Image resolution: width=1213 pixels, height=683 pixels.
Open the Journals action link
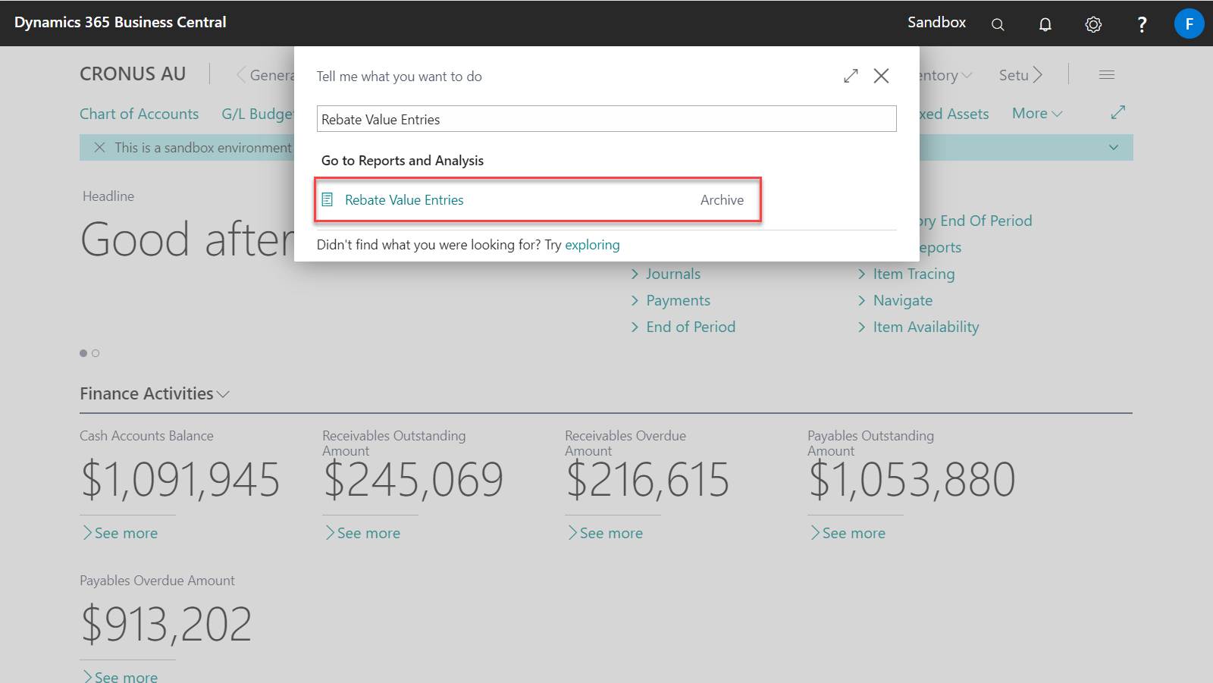[673, 274]
